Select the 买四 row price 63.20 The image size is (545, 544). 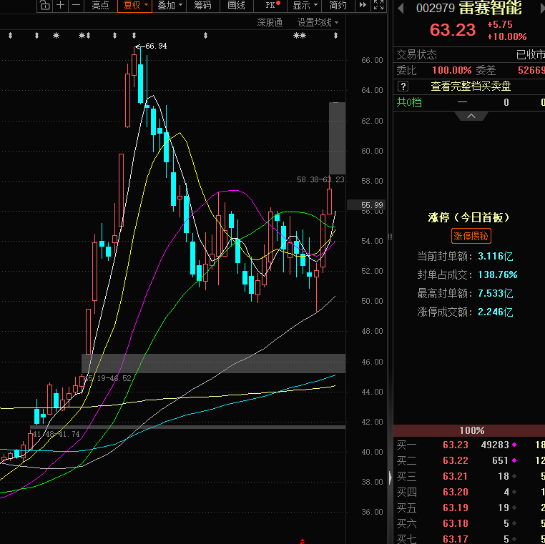coord(456,492)
